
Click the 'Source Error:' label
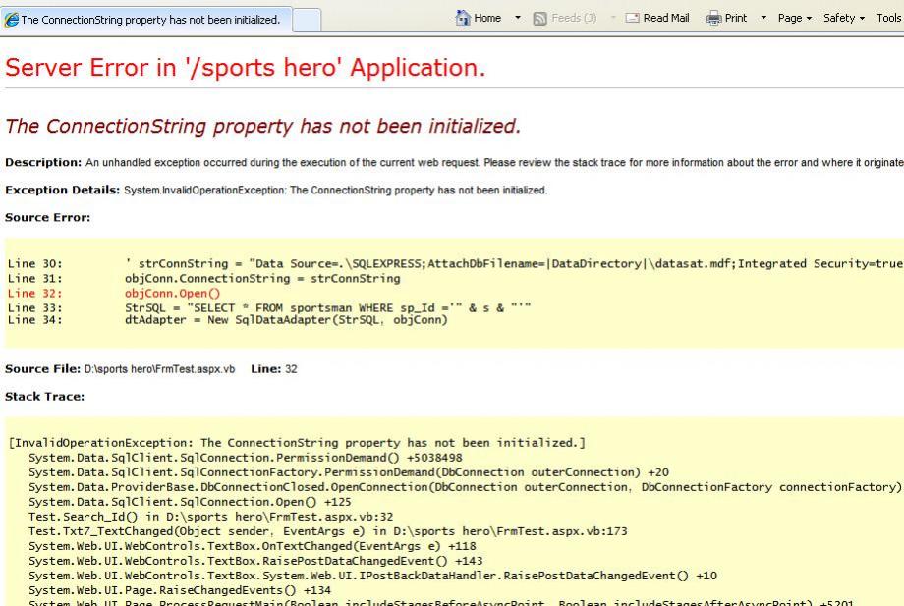click(47, 218)
